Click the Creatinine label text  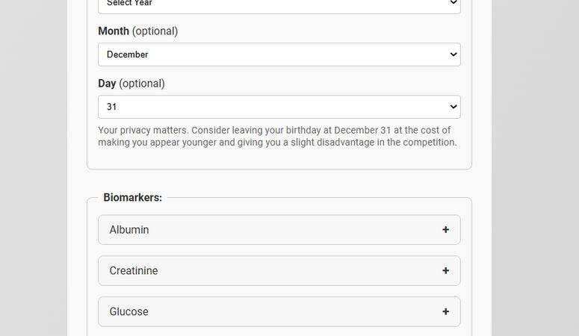click(134, 271)
